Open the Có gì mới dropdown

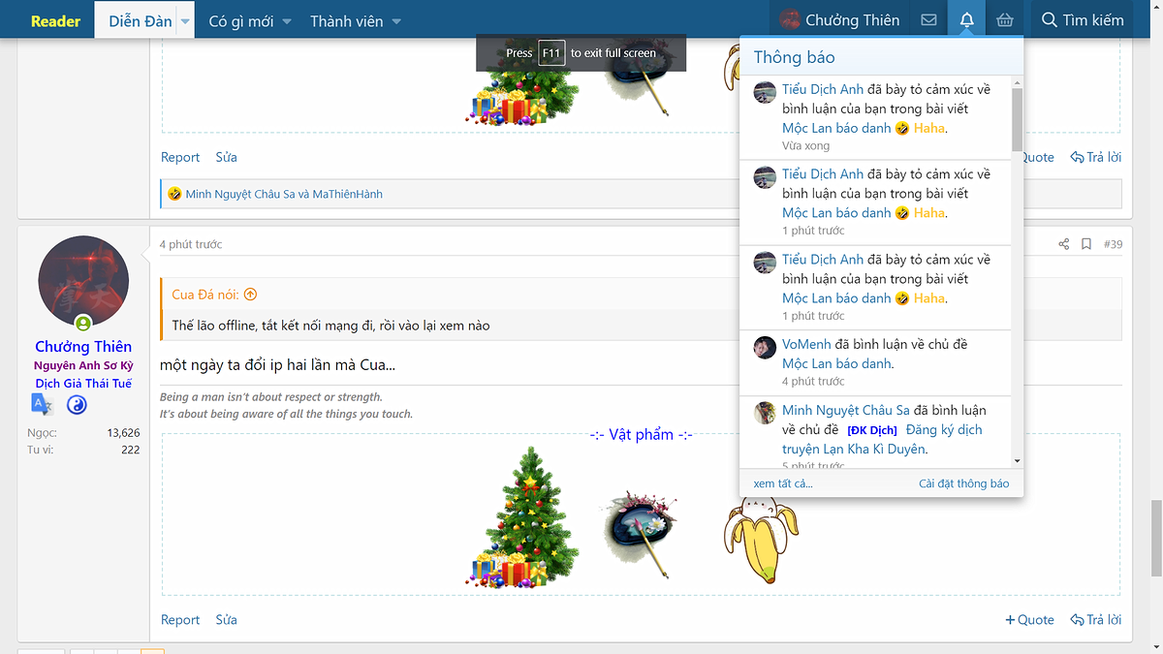pos(250,21)
